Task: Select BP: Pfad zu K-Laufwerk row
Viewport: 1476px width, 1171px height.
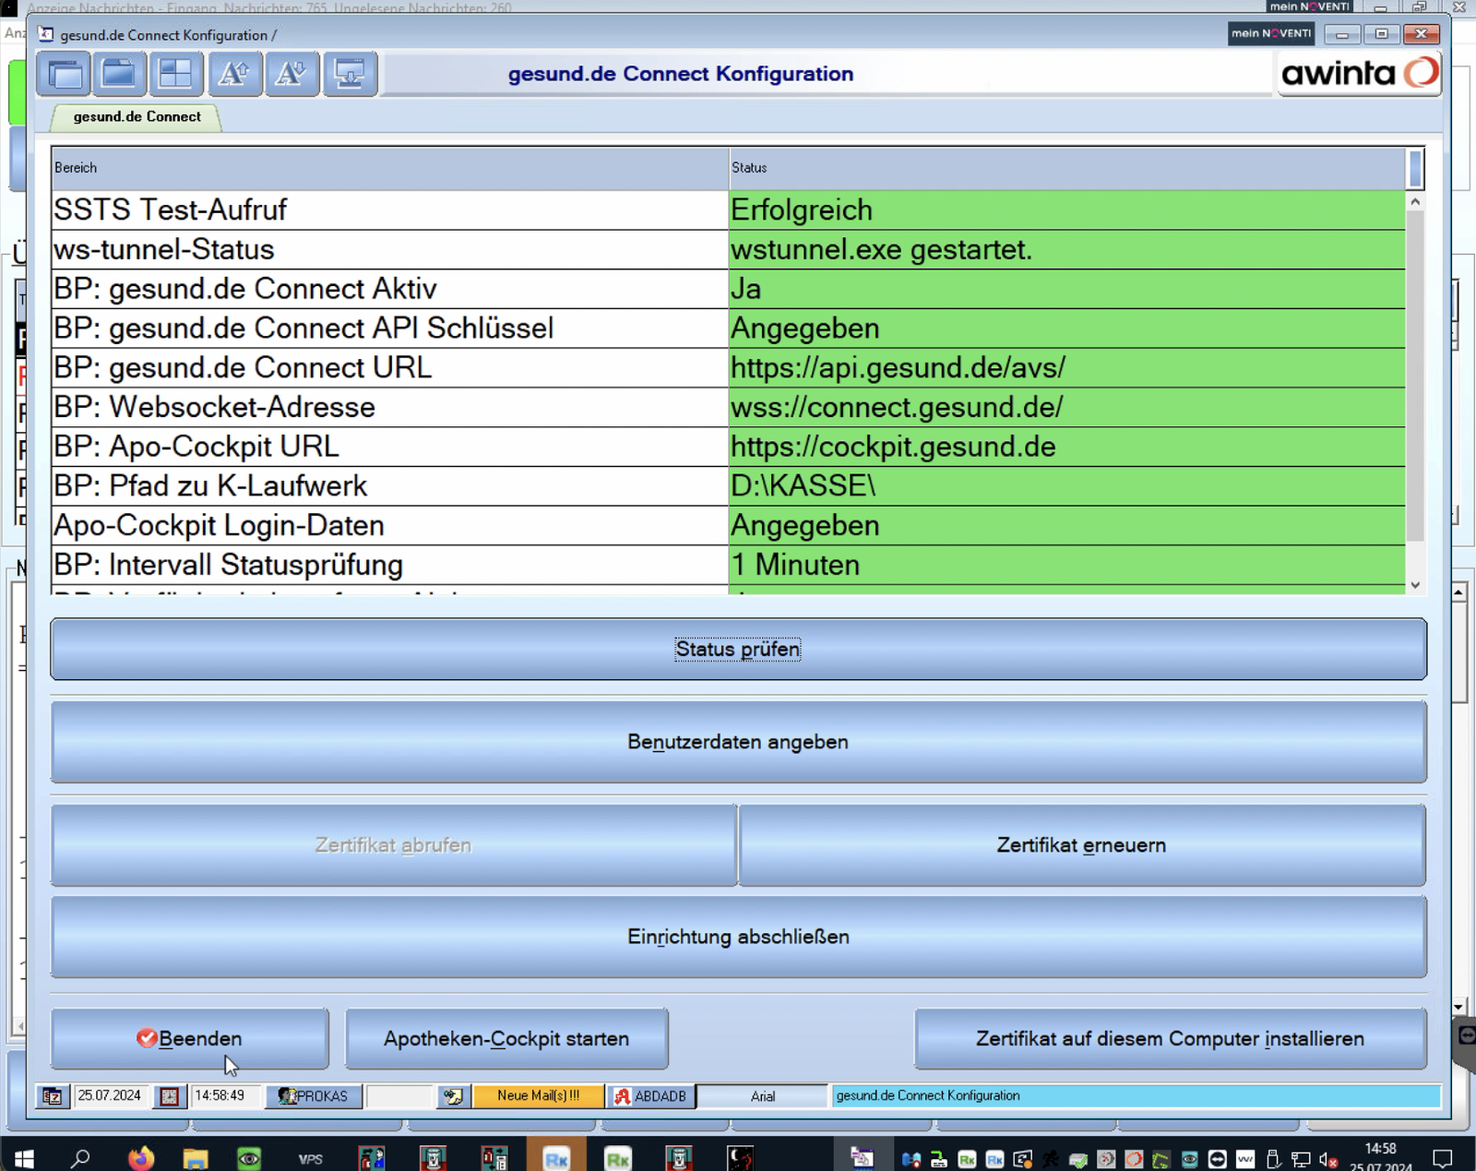Action: point(389,485)
